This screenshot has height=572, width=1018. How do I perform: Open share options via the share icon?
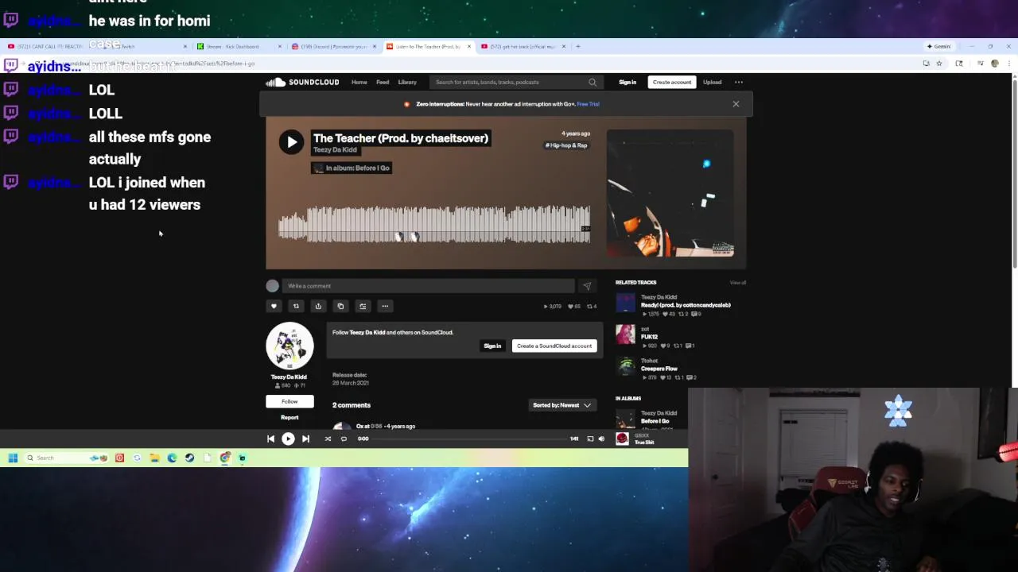[x=318, y=306]
